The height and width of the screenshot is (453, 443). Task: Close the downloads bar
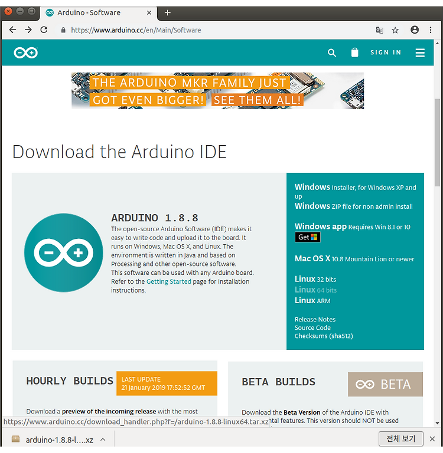tap(432, 439)
